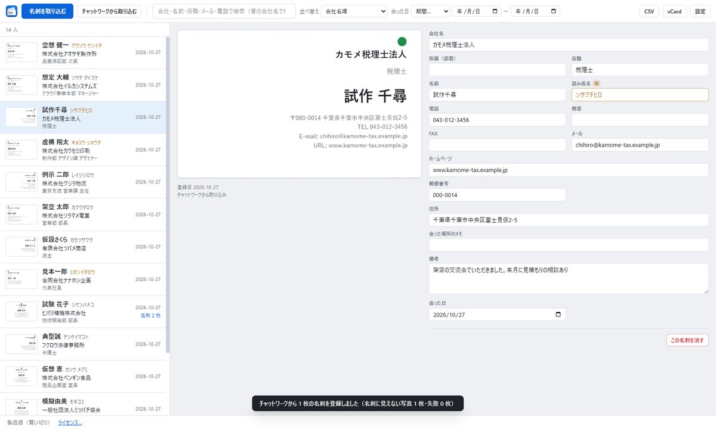Edit the 役職 field containing 税理士

[640, 70]
